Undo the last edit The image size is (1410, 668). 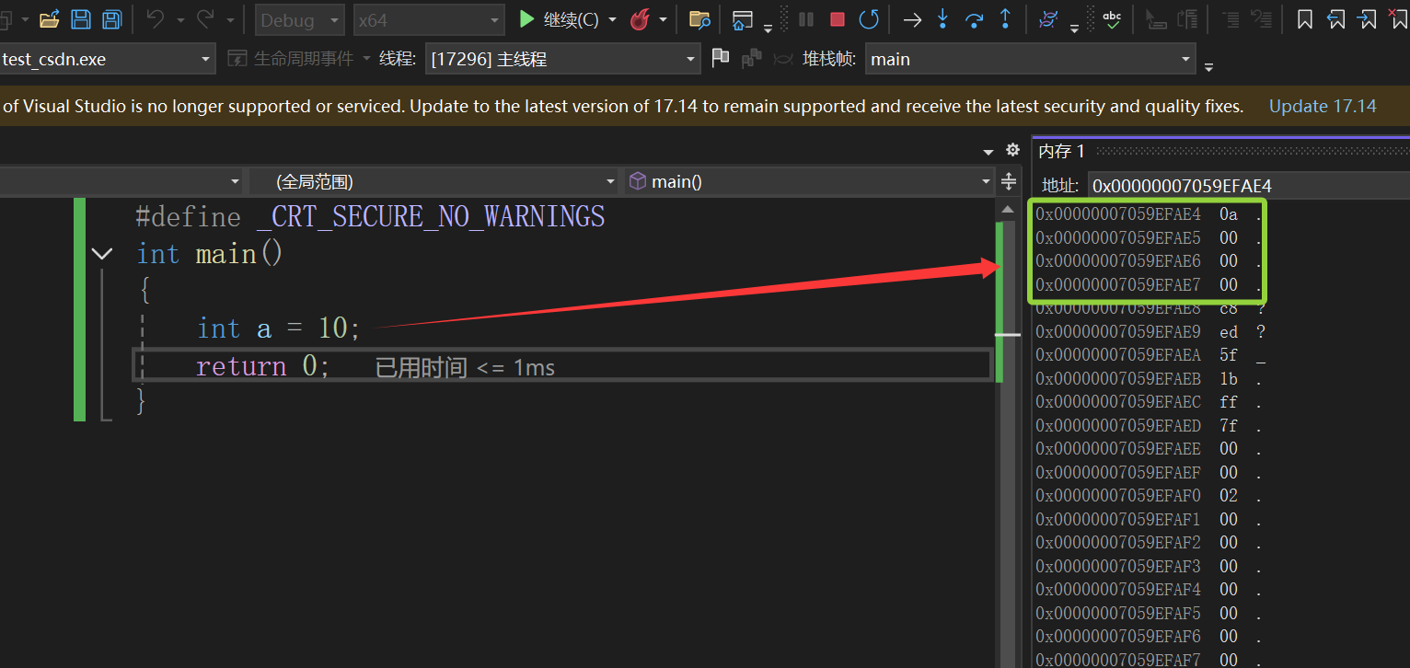(156, 19)
